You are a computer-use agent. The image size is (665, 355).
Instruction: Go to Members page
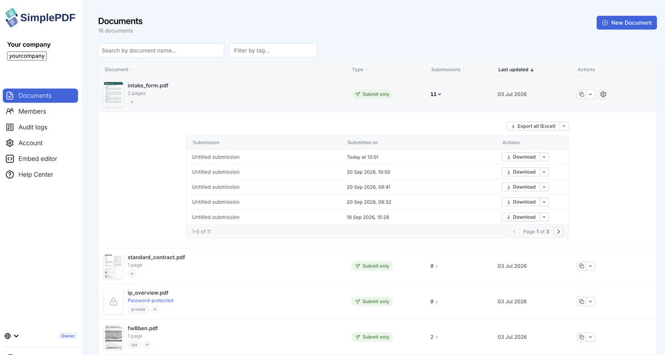(x=40, y=111)
